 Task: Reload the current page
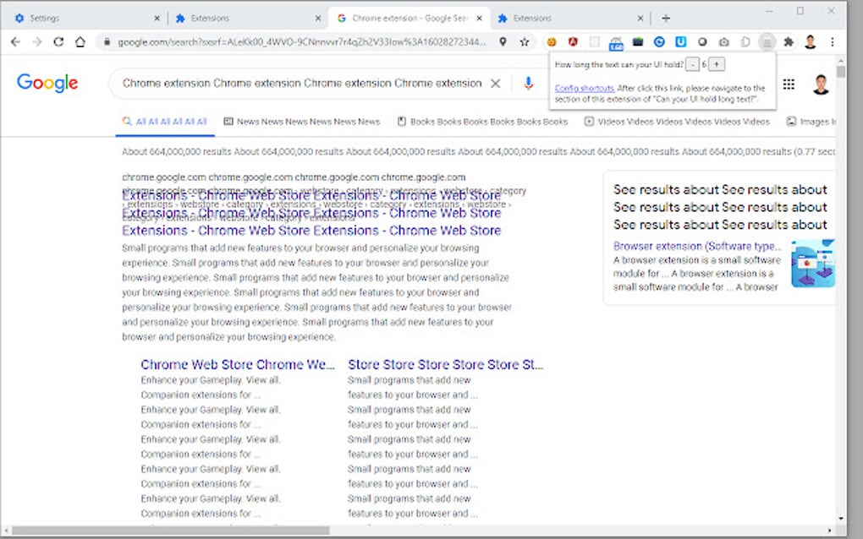tap(58, 41)
